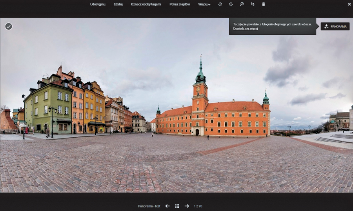Open the album grid view
Image resolution: width=353 pixels, height=211 pixels.
[177, 206]
